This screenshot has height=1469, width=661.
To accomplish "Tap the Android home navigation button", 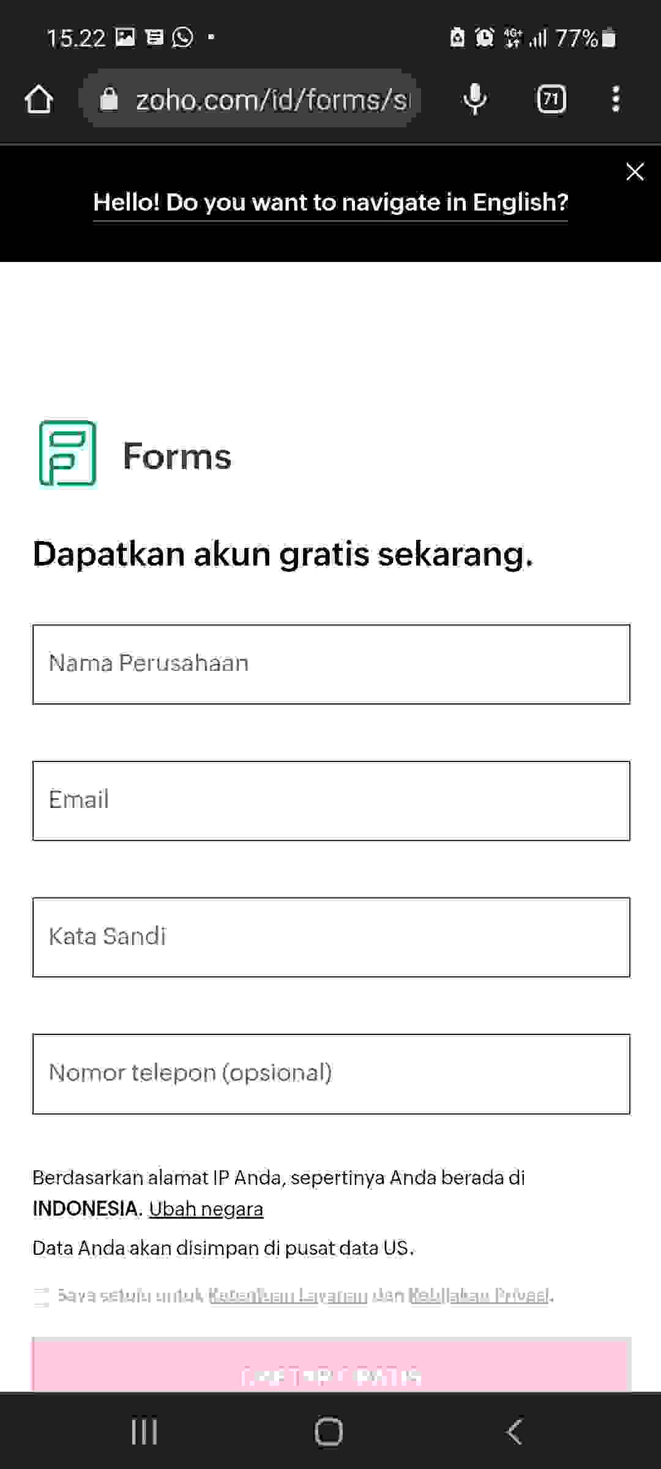I will 329,1432.
